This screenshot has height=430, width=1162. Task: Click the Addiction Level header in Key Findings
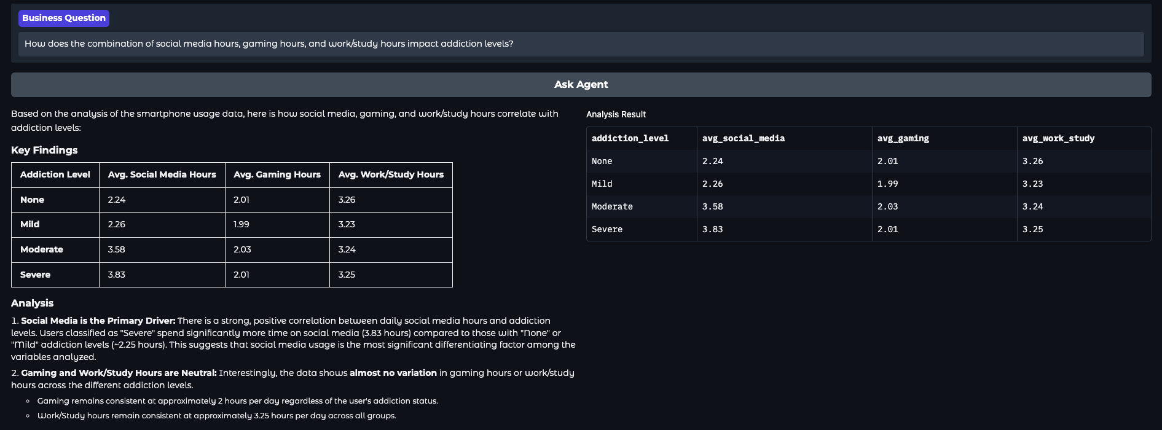[55, 175]
